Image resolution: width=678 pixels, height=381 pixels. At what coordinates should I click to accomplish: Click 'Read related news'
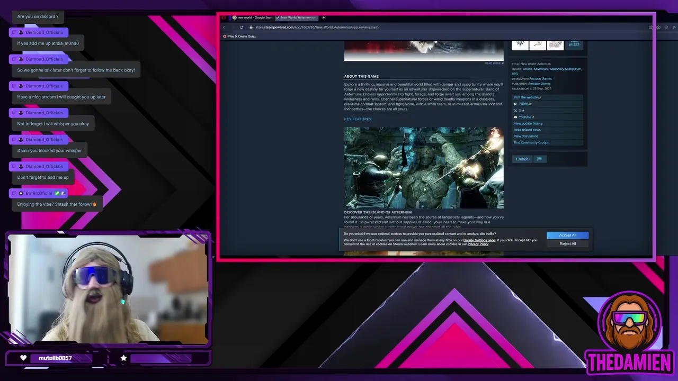pyautogui.click(x=527, y=130)
